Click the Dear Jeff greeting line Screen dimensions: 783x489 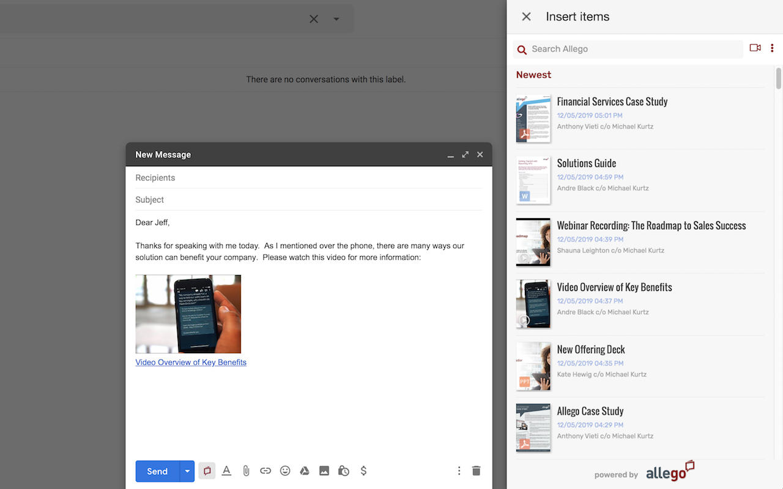tap(152, 222)
